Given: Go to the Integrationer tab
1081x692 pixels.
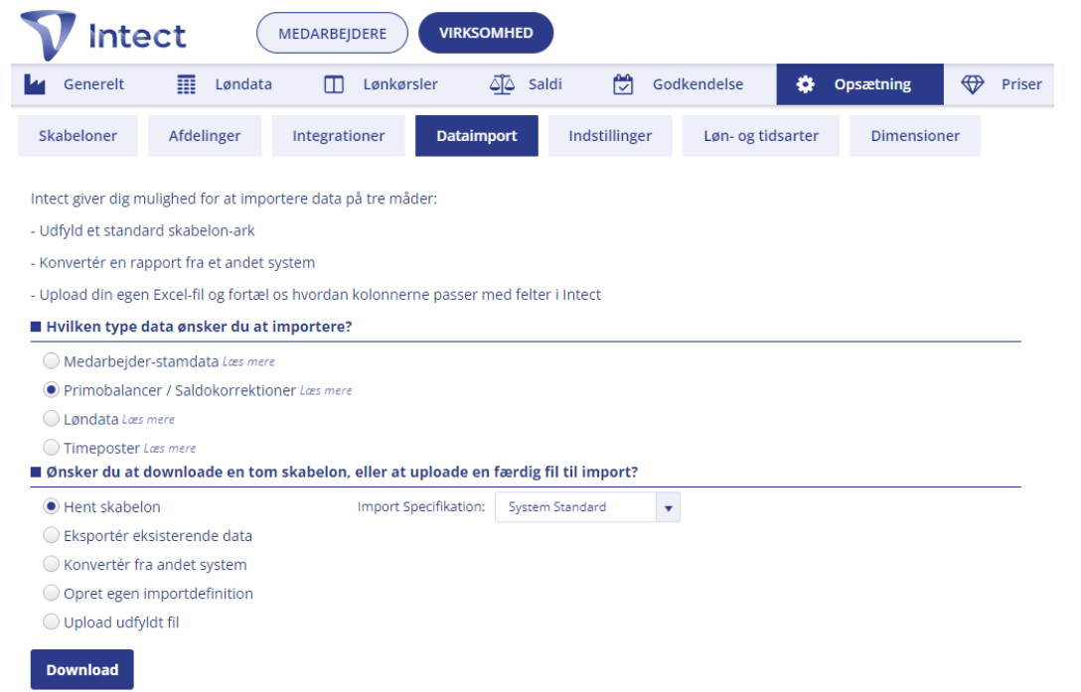Looking at the screenshot, I should point(339,136).
